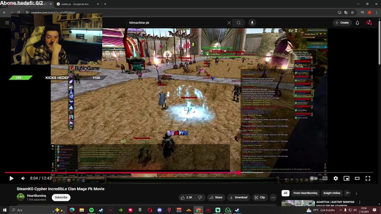Screen dimensions: 381x214
Task: Go back in browser history
Action: 4,12
